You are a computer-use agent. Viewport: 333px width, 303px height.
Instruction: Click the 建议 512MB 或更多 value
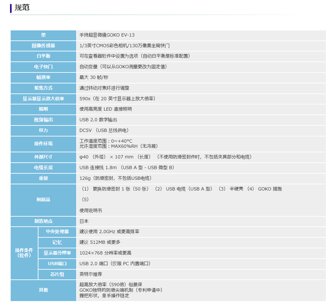(100, 242)
